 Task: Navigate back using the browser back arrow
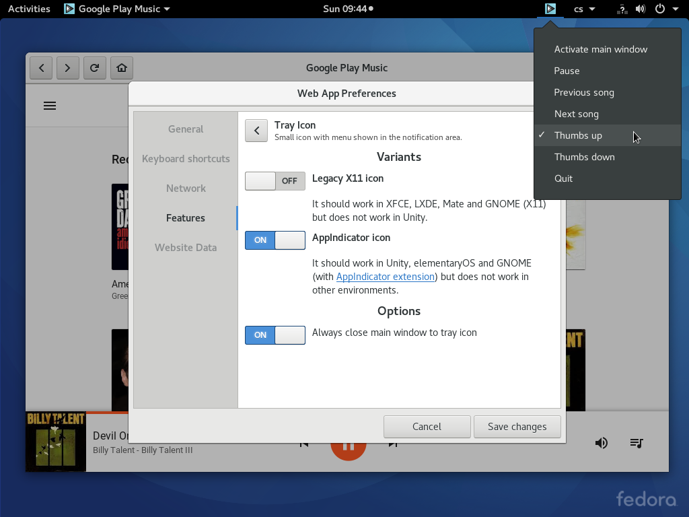[x=41, y=68]
